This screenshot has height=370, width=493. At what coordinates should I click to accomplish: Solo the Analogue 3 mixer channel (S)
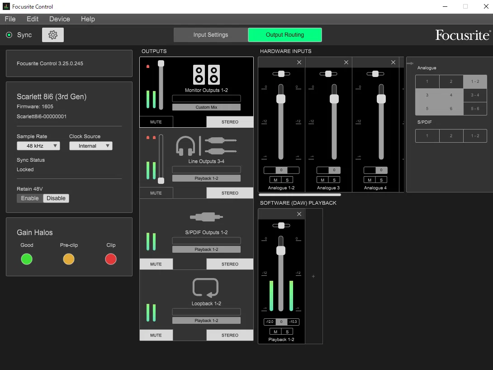335,180
